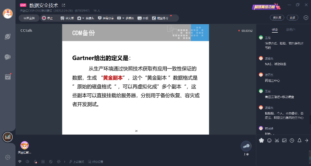Click the scissors screenshot tool icon
Screen dimensions: 311x166
[277, 141]
